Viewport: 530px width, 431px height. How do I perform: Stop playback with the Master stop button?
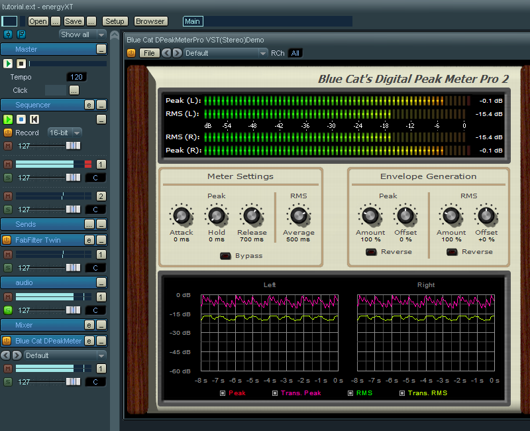click(21, 64)
